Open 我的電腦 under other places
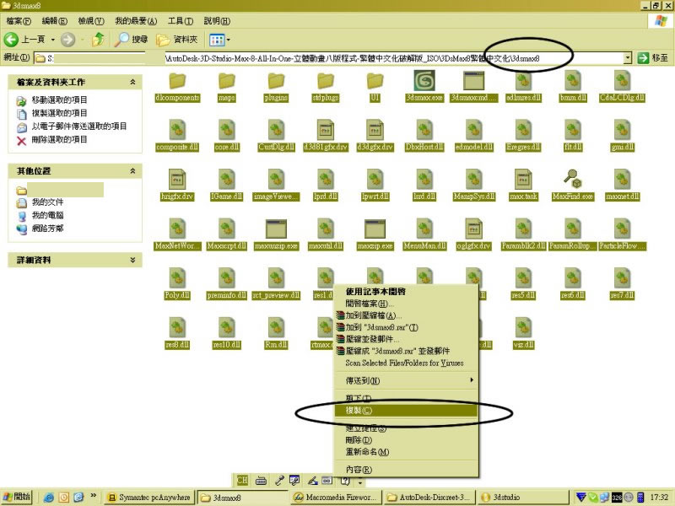The image size is (675, 506). tap(47, 215)
